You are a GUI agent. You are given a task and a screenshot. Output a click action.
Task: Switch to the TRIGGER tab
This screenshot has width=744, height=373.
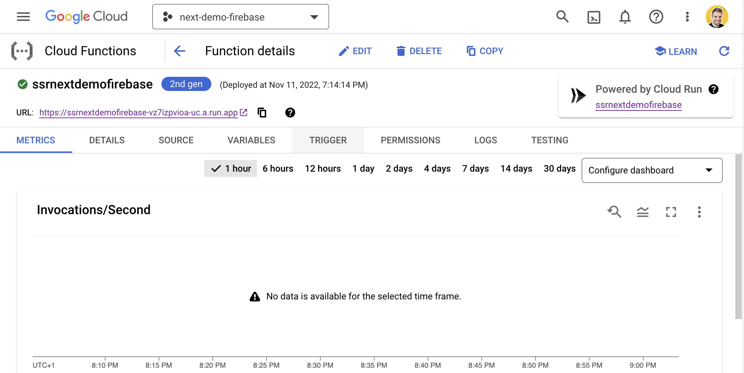pyautogui.click(x=328, y=140)
